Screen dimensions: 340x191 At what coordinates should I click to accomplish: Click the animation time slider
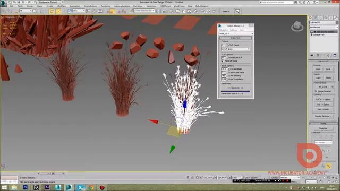click(x=51, y=173)
